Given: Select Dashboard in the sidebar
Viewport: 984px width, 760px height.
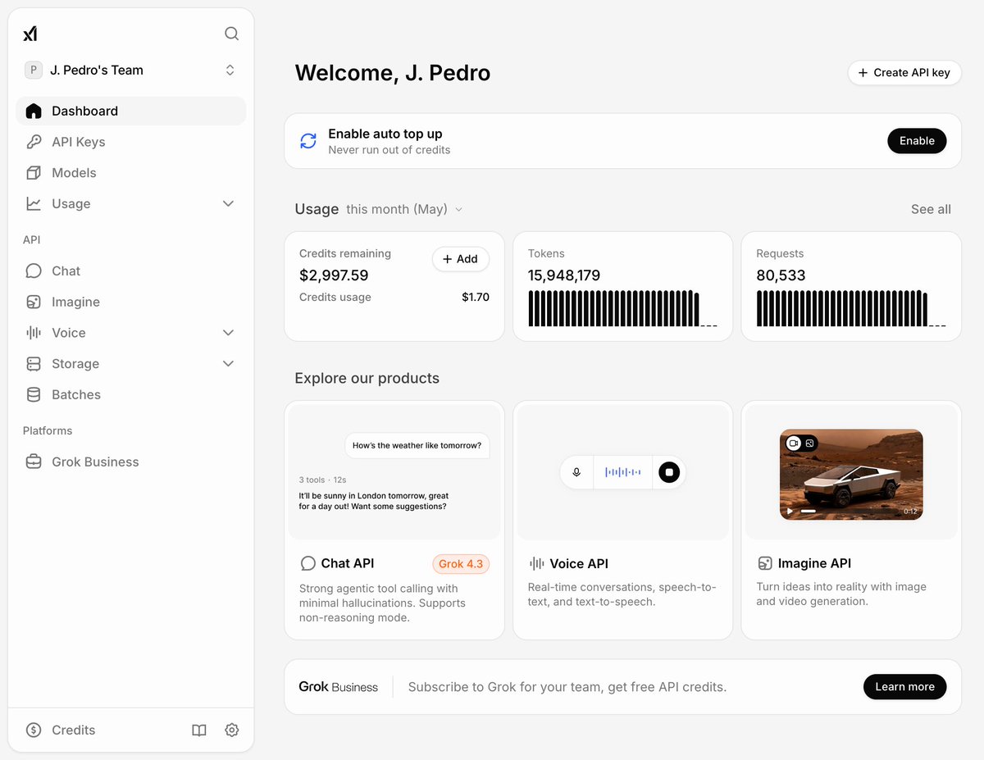Looking at the screenshot, I should (x=131, y=111).
